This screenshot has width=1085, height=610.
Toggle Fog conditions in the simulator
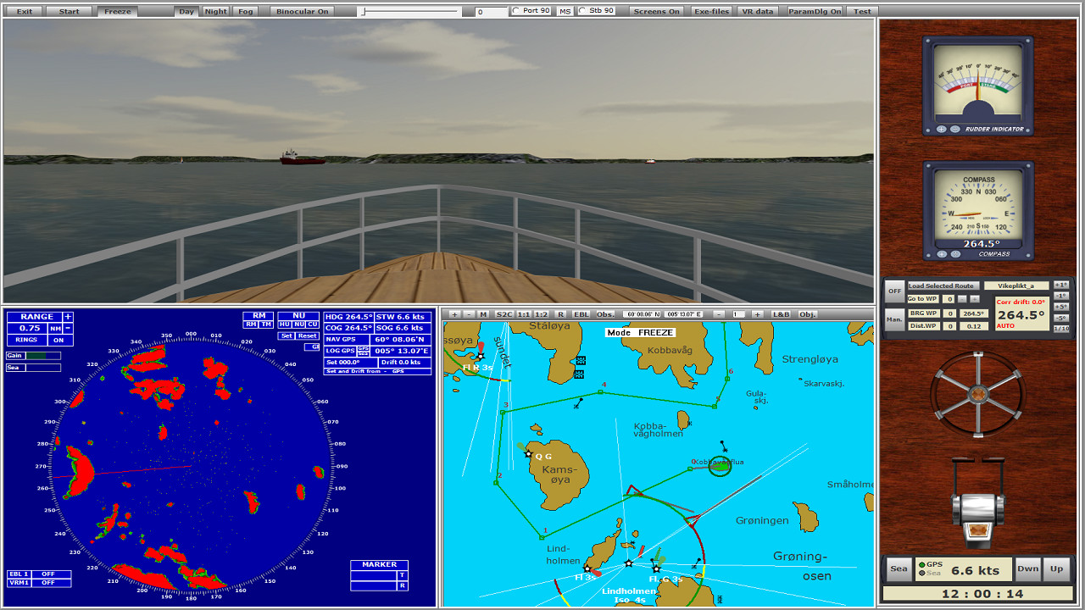(x=246, y=11)
